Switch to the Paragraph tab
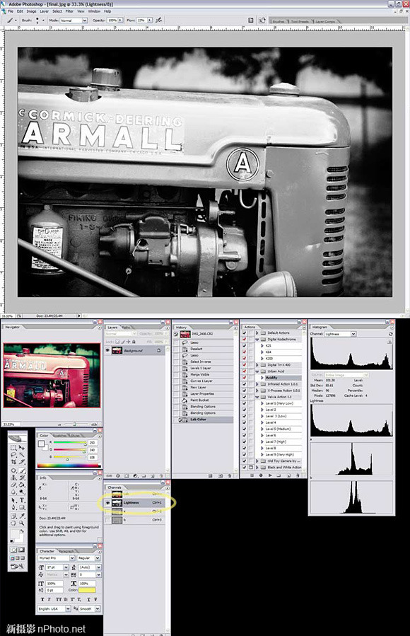 click(66, 551)
